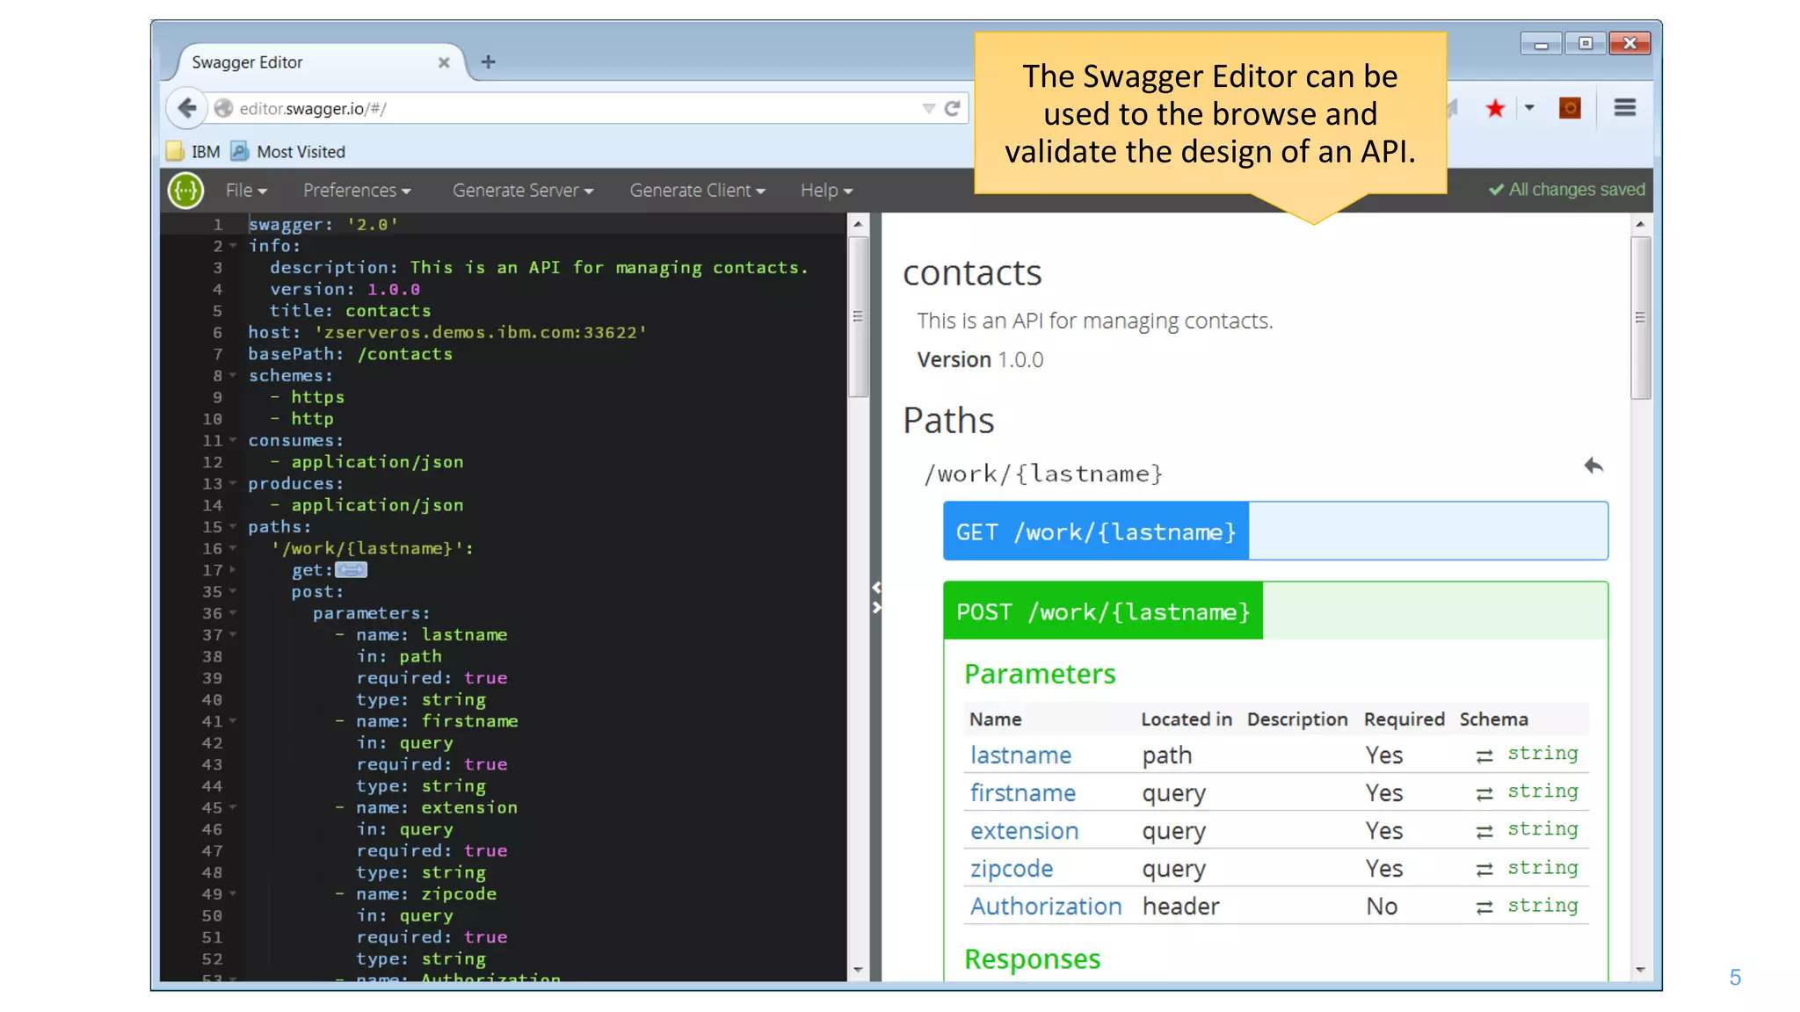Click the lastname parameter link

point(1020,755)
